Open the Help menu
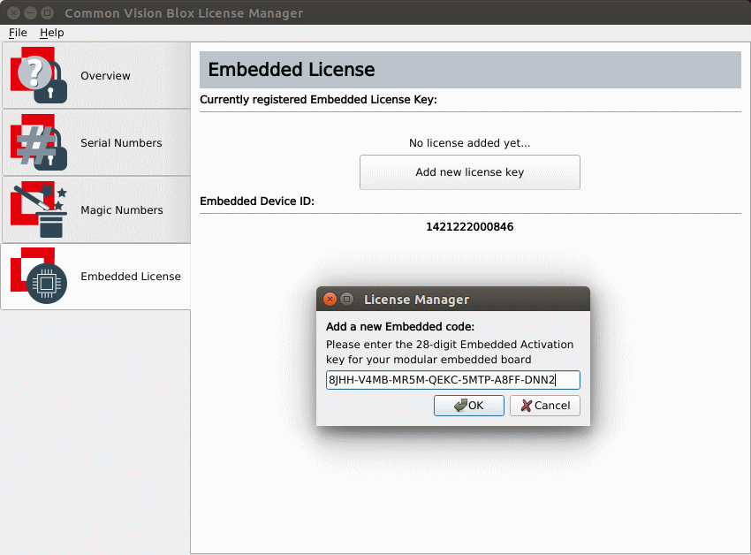 click(52, 33)
